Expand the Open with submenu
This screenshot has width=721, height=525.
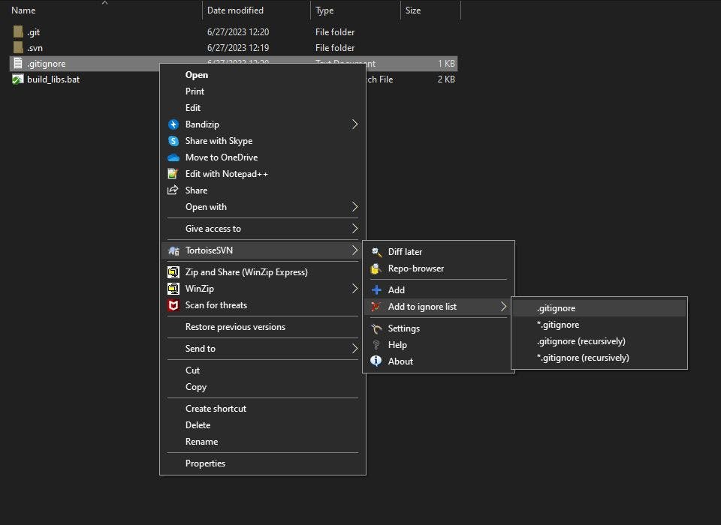(x=205, y=207)
